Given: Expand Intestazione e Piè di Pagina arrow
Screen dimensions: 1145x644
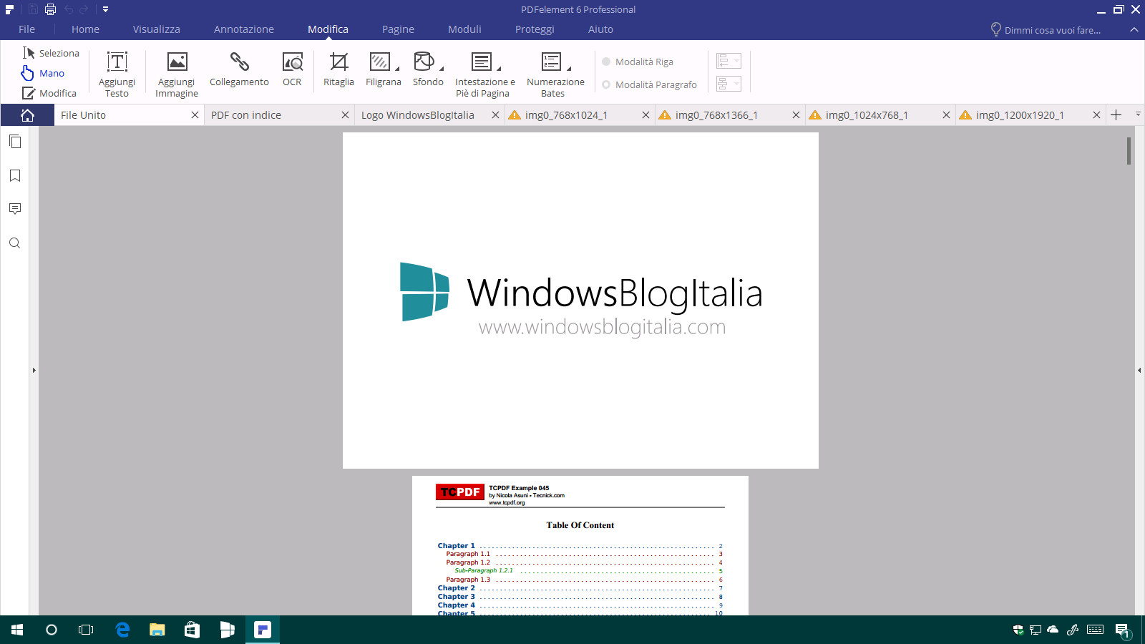Looking at the screenshot, I should coord(499,69).
